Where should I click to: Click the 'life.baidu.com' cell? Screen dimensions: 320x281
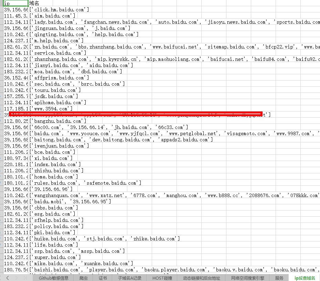tap(54, 245)
